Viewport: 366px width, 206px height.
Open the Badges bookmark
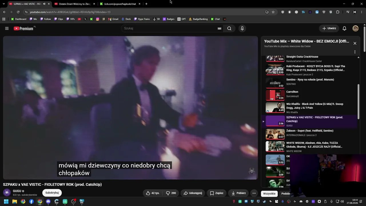168,19
